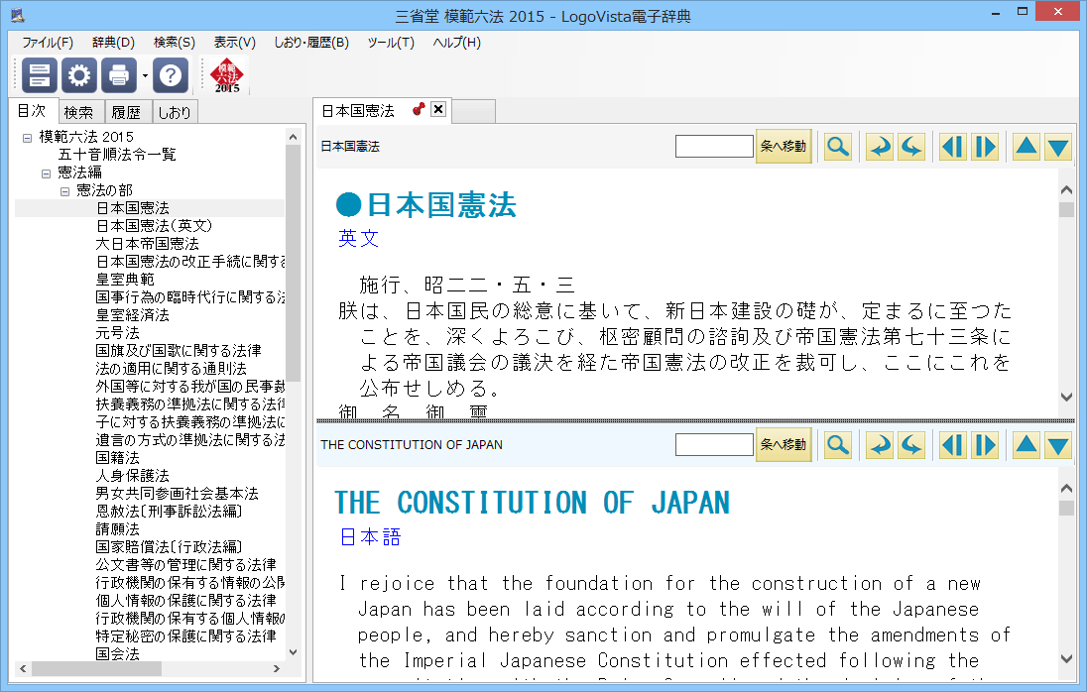Click the magnifier search icon in upper pane
The image size is (1087, 692).
click(x=838, y=147)
